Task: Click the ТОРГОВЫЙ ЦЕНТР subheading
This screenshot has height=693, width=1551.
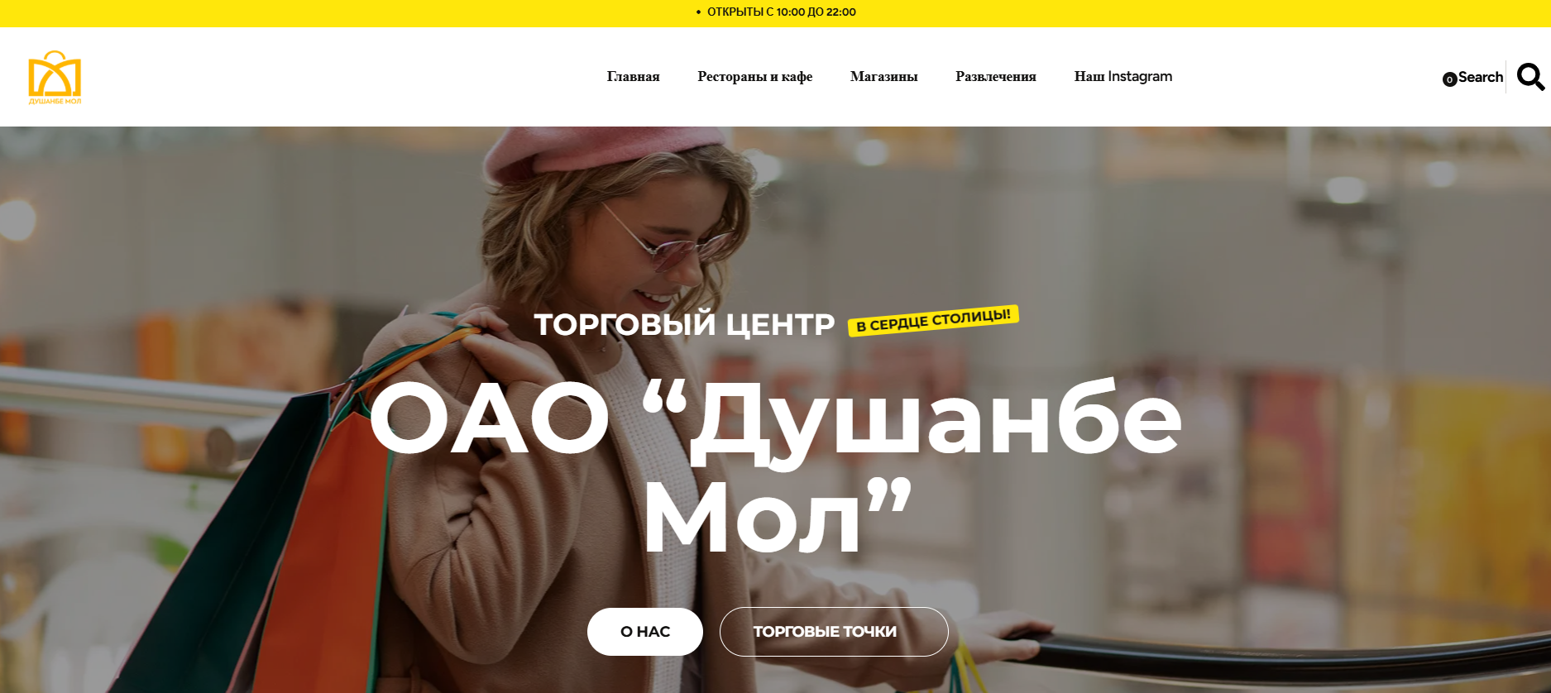Action: pos(684,324)
